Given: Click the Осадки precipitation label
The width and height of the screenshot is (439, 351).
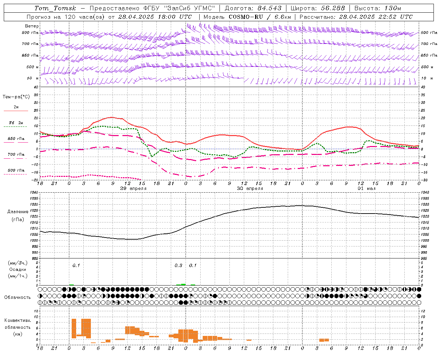Looking at the screenshot, I should 18,269.
